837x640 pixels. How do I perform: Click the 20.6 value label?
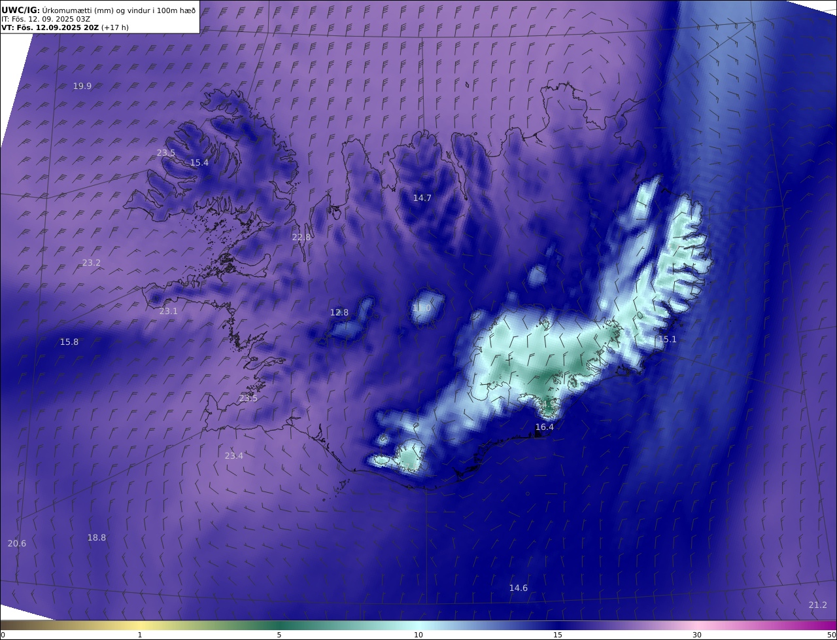[x=17, y=543]
